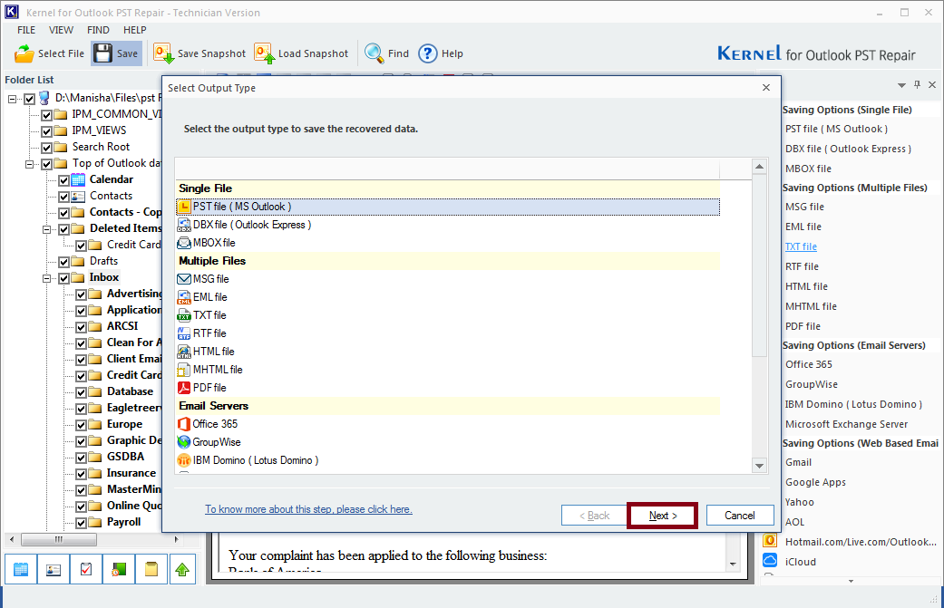944x608 pixels.
Task: Click the folder list horizontal scrollbar thumb
Action: [x=58, y=539]
